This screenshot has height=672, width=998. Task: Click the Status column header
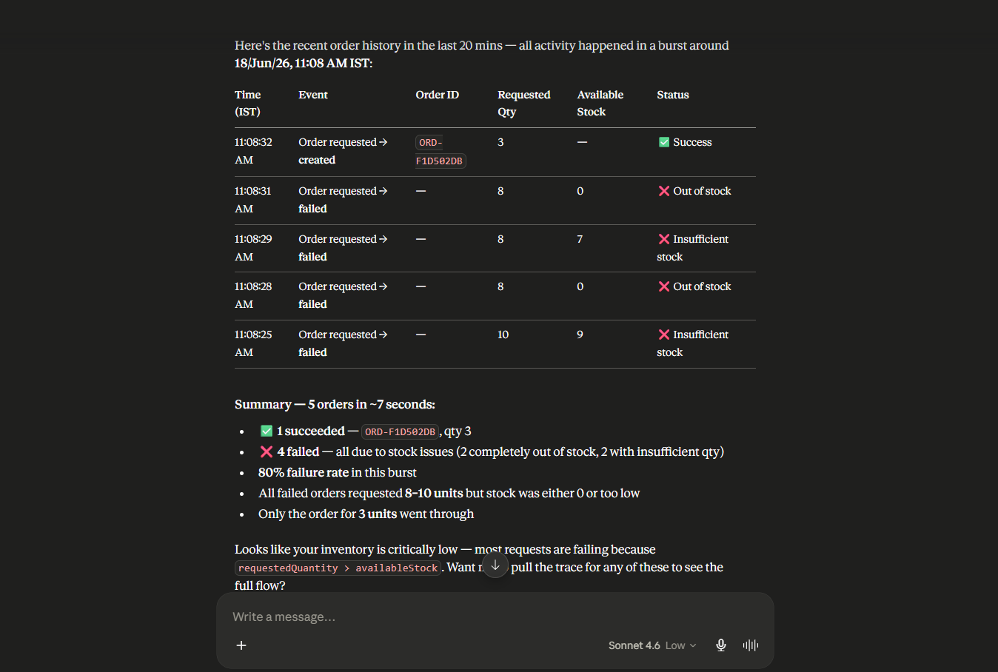tap(673, 95)
